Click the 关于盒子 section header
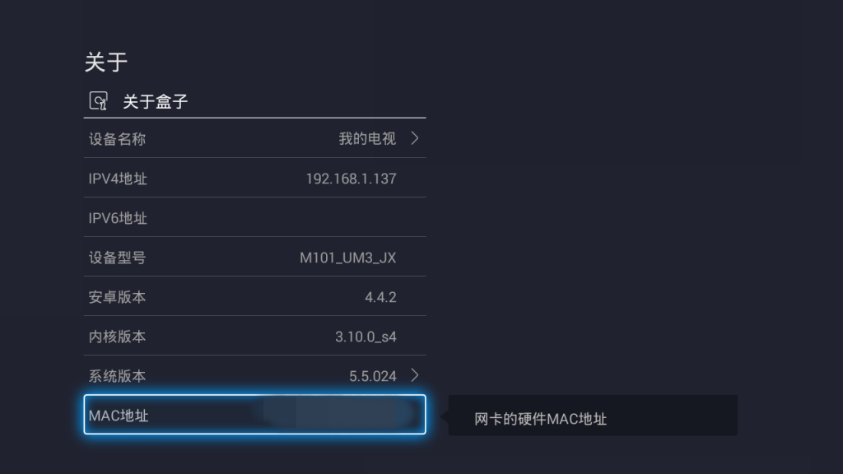Screen dimensions: 843x474 pyautogui.click(x=156, y=101)
